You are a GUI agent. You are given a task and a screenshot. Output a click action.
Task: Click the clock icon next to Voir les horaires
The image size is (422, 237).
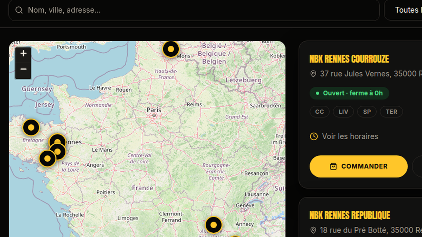314,136
